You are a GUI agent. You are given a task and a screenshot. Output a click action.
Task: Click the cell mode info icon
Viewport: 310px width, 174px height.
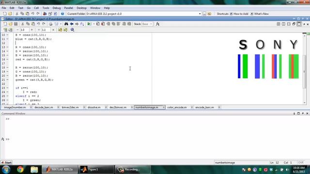[x=72, y=30]
